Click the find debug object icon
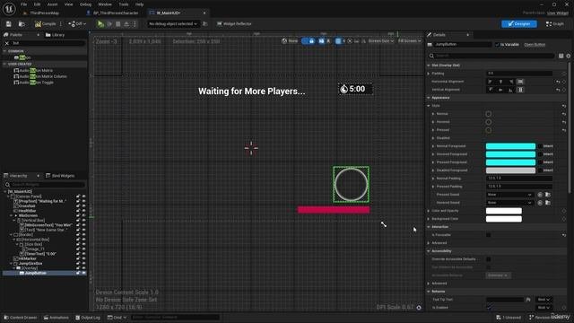The image size is (574, 323). click(205, 24)
